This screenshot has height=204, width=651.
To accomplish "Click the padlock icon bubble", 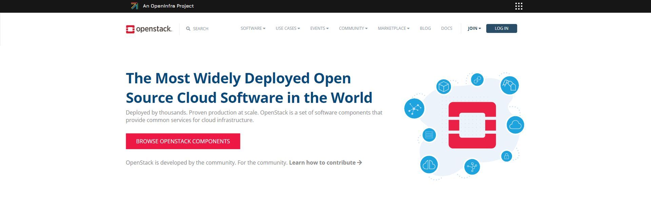I will pos(506,156).
